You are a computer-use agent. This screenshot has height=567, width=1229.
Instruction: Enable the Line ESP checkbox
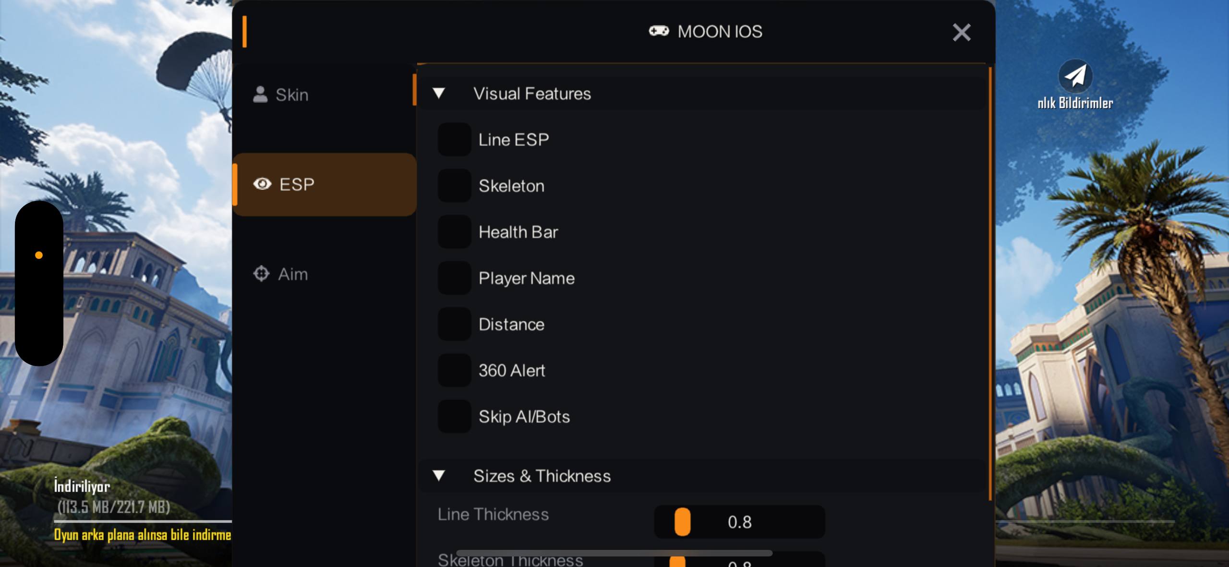click(x=454, y=139)
